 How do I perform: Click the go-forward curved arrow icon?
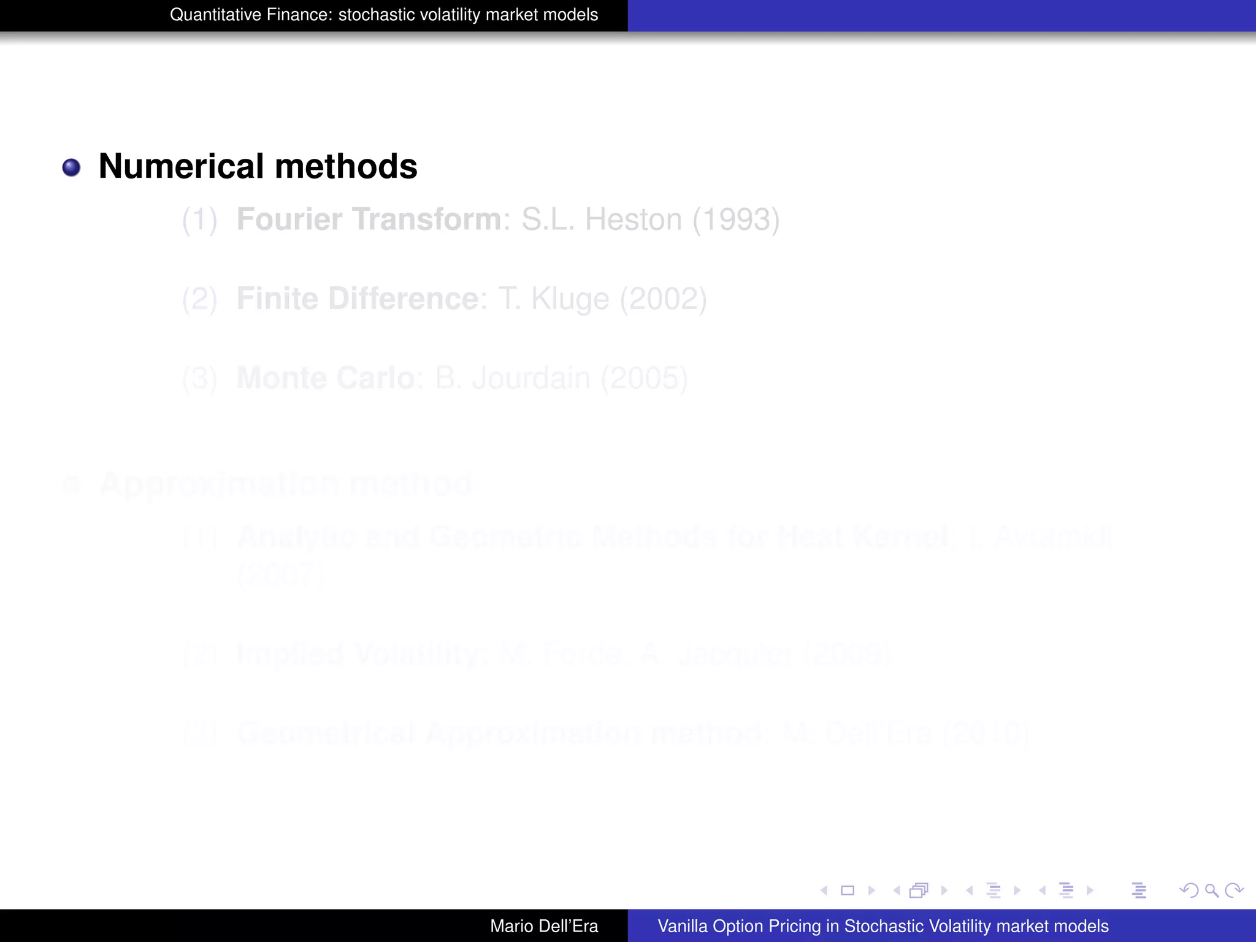point(1234,890)
